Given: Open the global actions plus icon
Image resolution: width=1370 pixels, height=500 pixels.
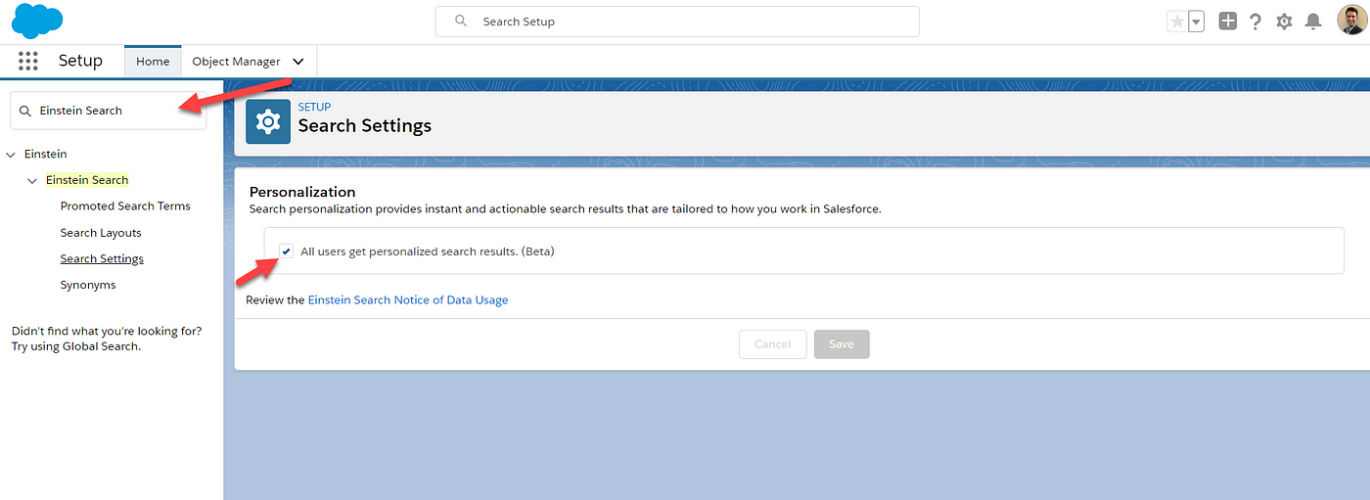Looking at the screenshot, I should pyautogui.click(x=1227, y=21).
